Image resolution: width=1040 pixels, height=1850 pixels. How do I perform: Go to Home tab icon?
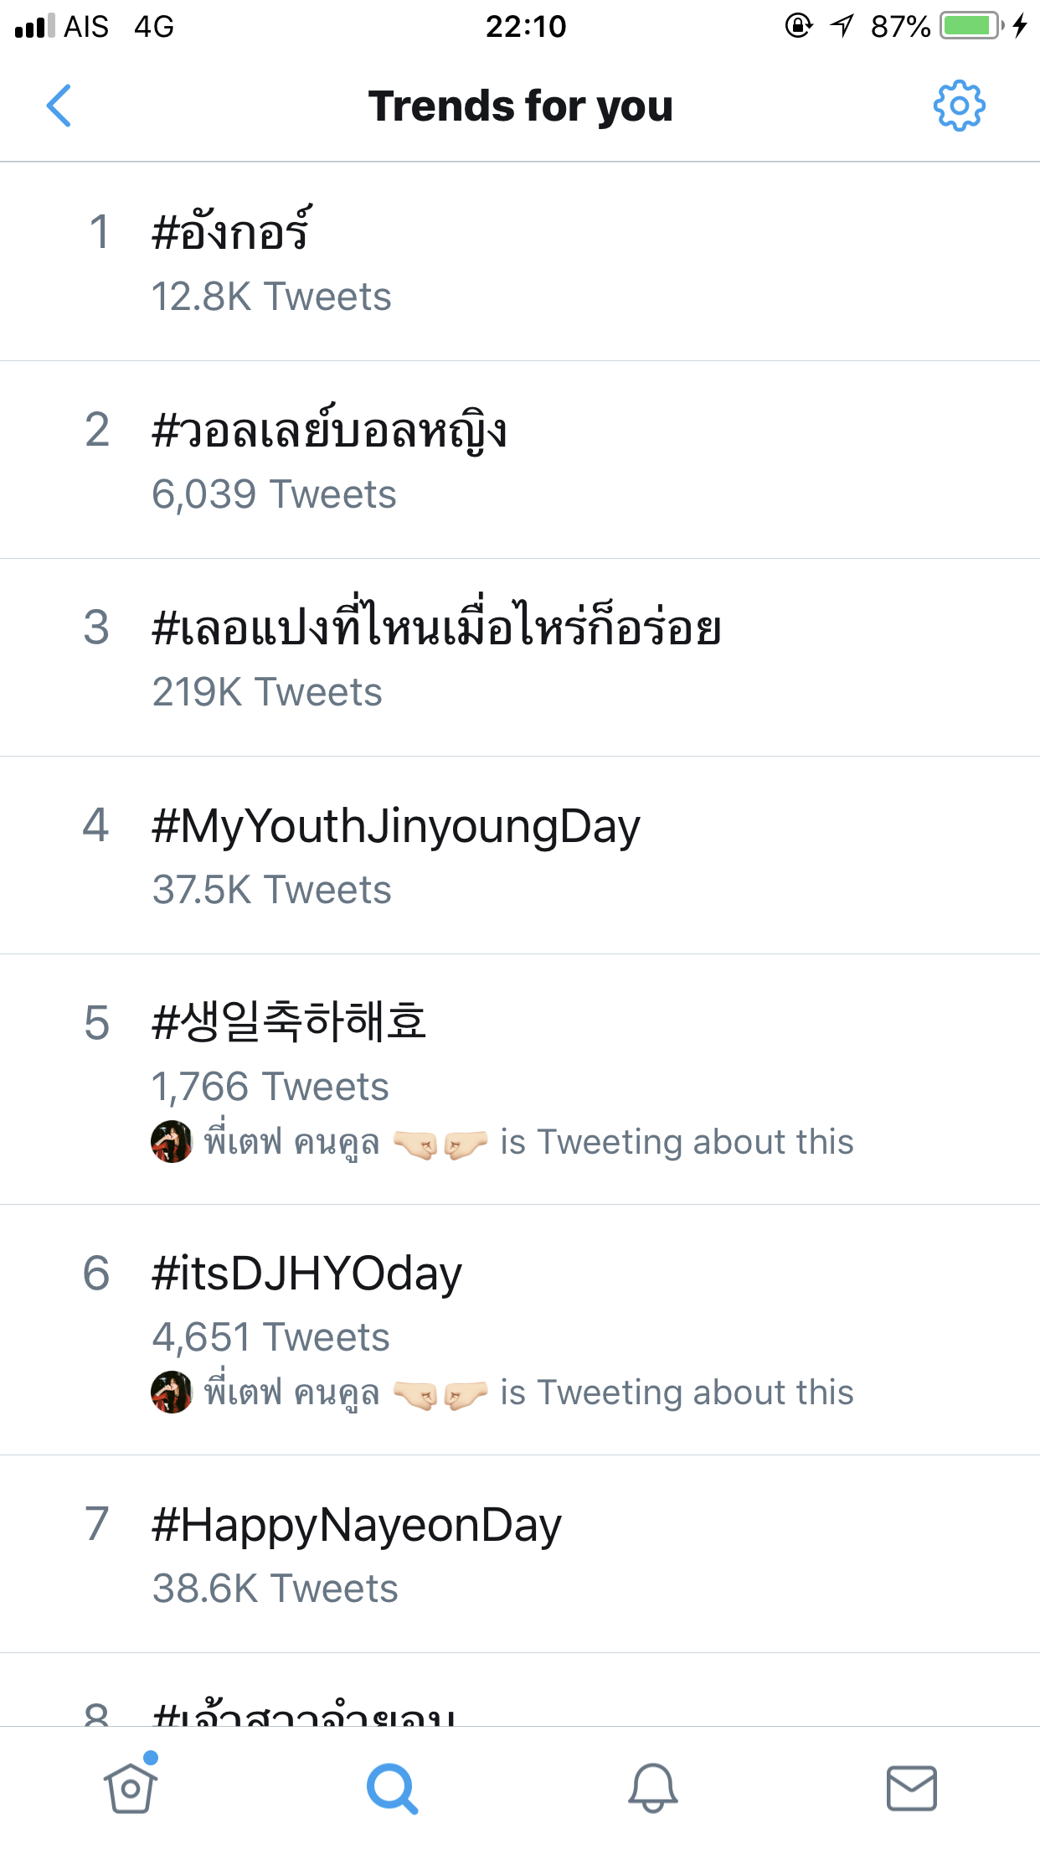pyautogui.click(x=131, y=1788)
